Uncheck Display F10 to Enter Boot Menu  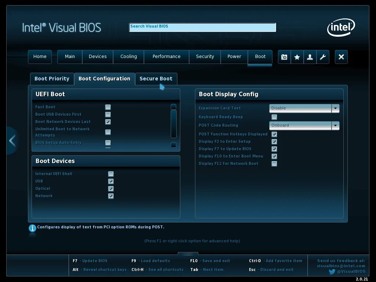(x=274, y=156)
